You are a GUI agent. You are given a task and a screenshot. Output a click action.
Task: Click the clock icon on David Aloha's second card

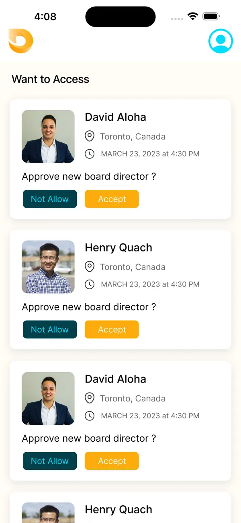pos(90,416)
